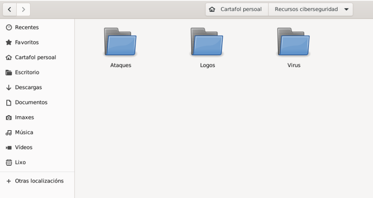Screen dimensions: 373x198
Task: Click the Imaxes camera icon
Action: [9, 118]
